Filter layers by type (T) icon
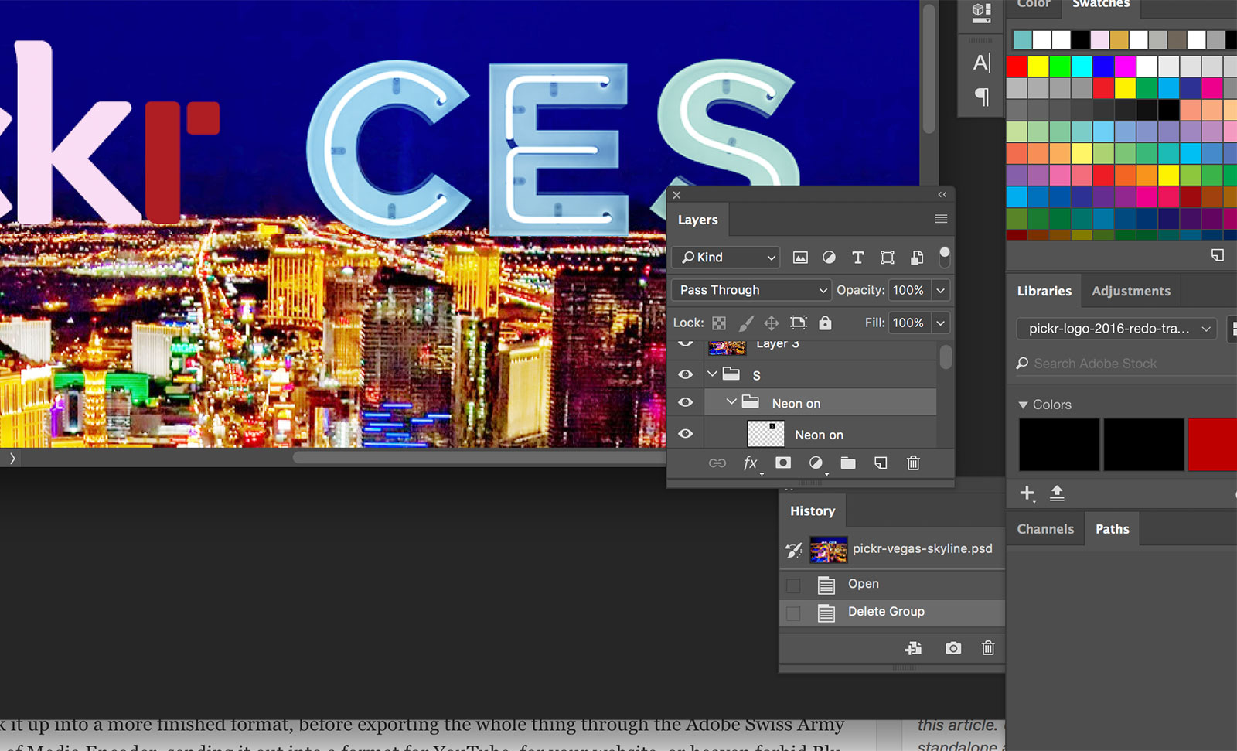This screenshot has height=751, width=1237. pos(857,258)
